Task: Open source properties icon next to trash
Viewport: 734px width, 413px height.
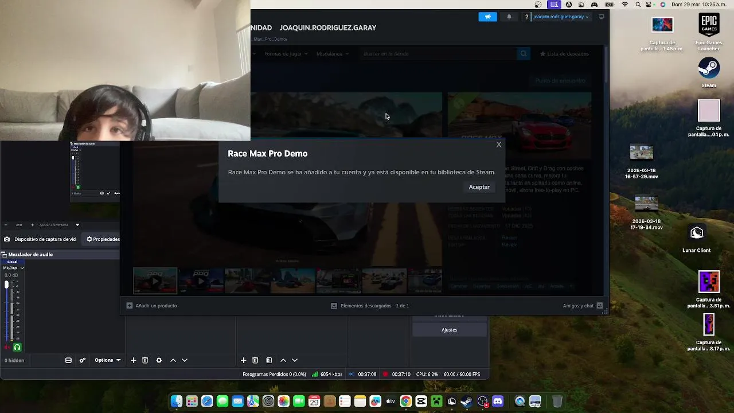Action: pos(269,360)
